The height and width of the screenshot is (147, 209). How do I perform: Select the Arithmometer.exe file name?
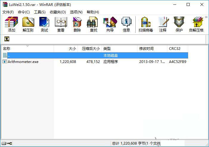(x=23, y=61)
